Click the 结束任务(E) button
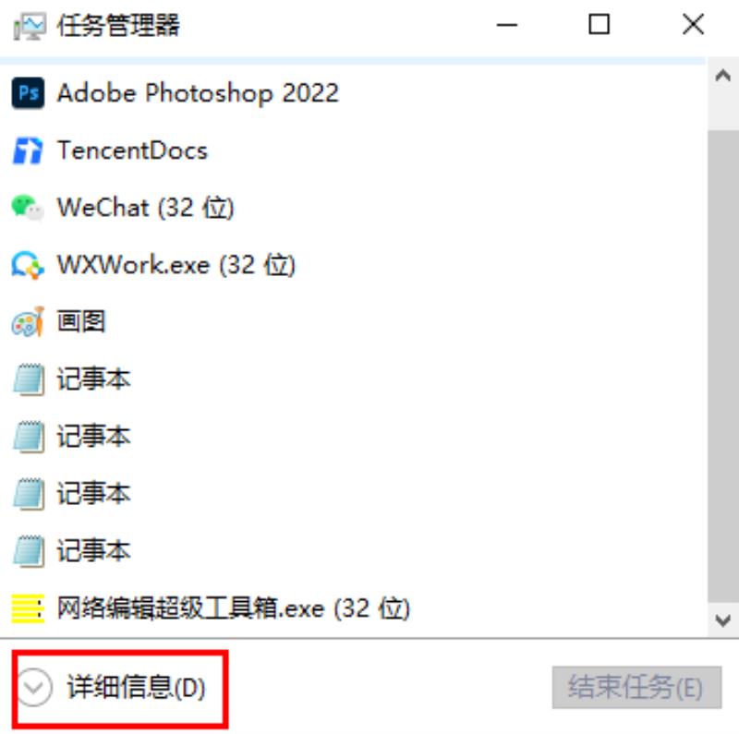 pyautogui.click(x=636, y=687)
